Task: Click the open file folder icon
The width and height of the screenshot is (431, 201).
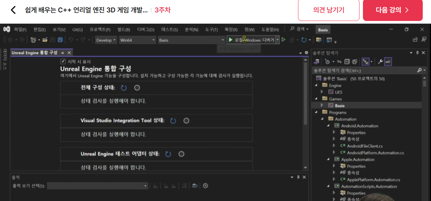Action: tap(45, 40)
